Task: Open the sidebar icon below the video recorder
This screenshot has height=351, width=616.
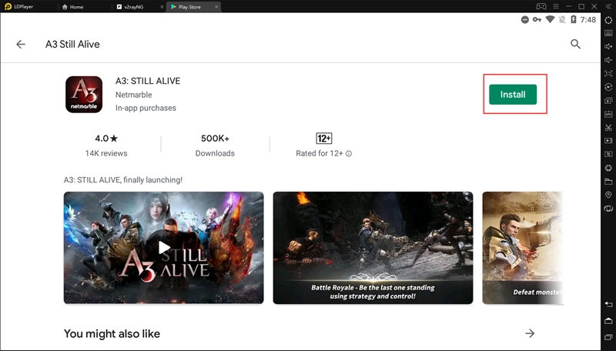Action: (x=608, y=154)
